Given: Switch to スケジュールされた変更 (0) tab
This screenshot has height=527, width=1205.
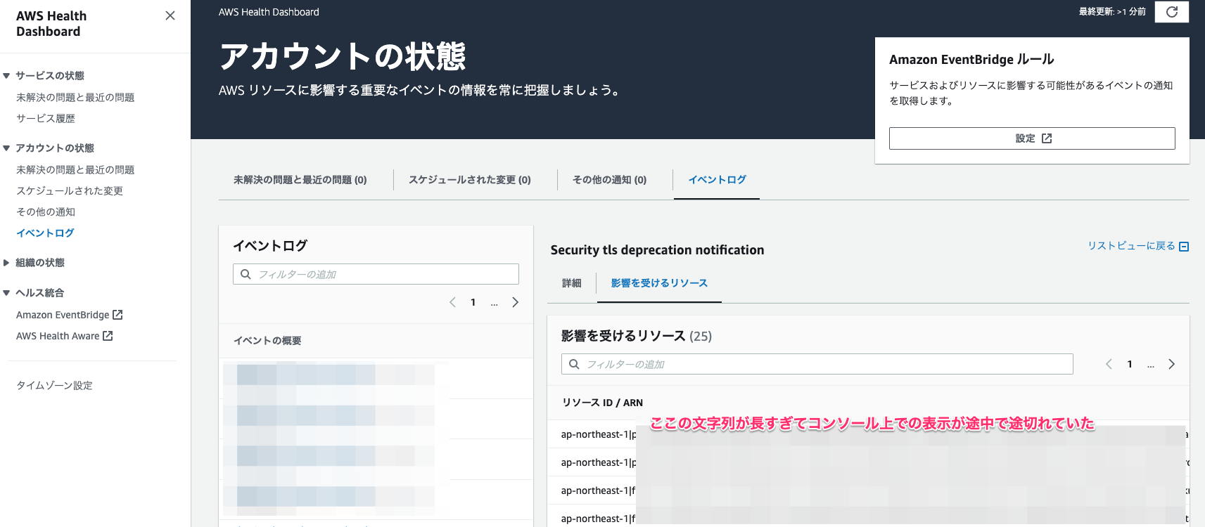Looking at the screenshot, I should tap(470, 180).
